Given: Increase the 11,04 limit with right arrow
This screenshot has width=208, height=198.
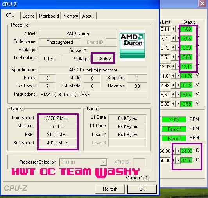Looking at the screenshot, I should point(178,76).
